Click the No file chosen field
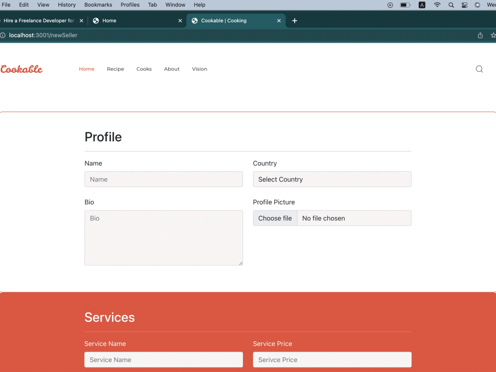Viewport: 496px width, 372px height. 354,218
